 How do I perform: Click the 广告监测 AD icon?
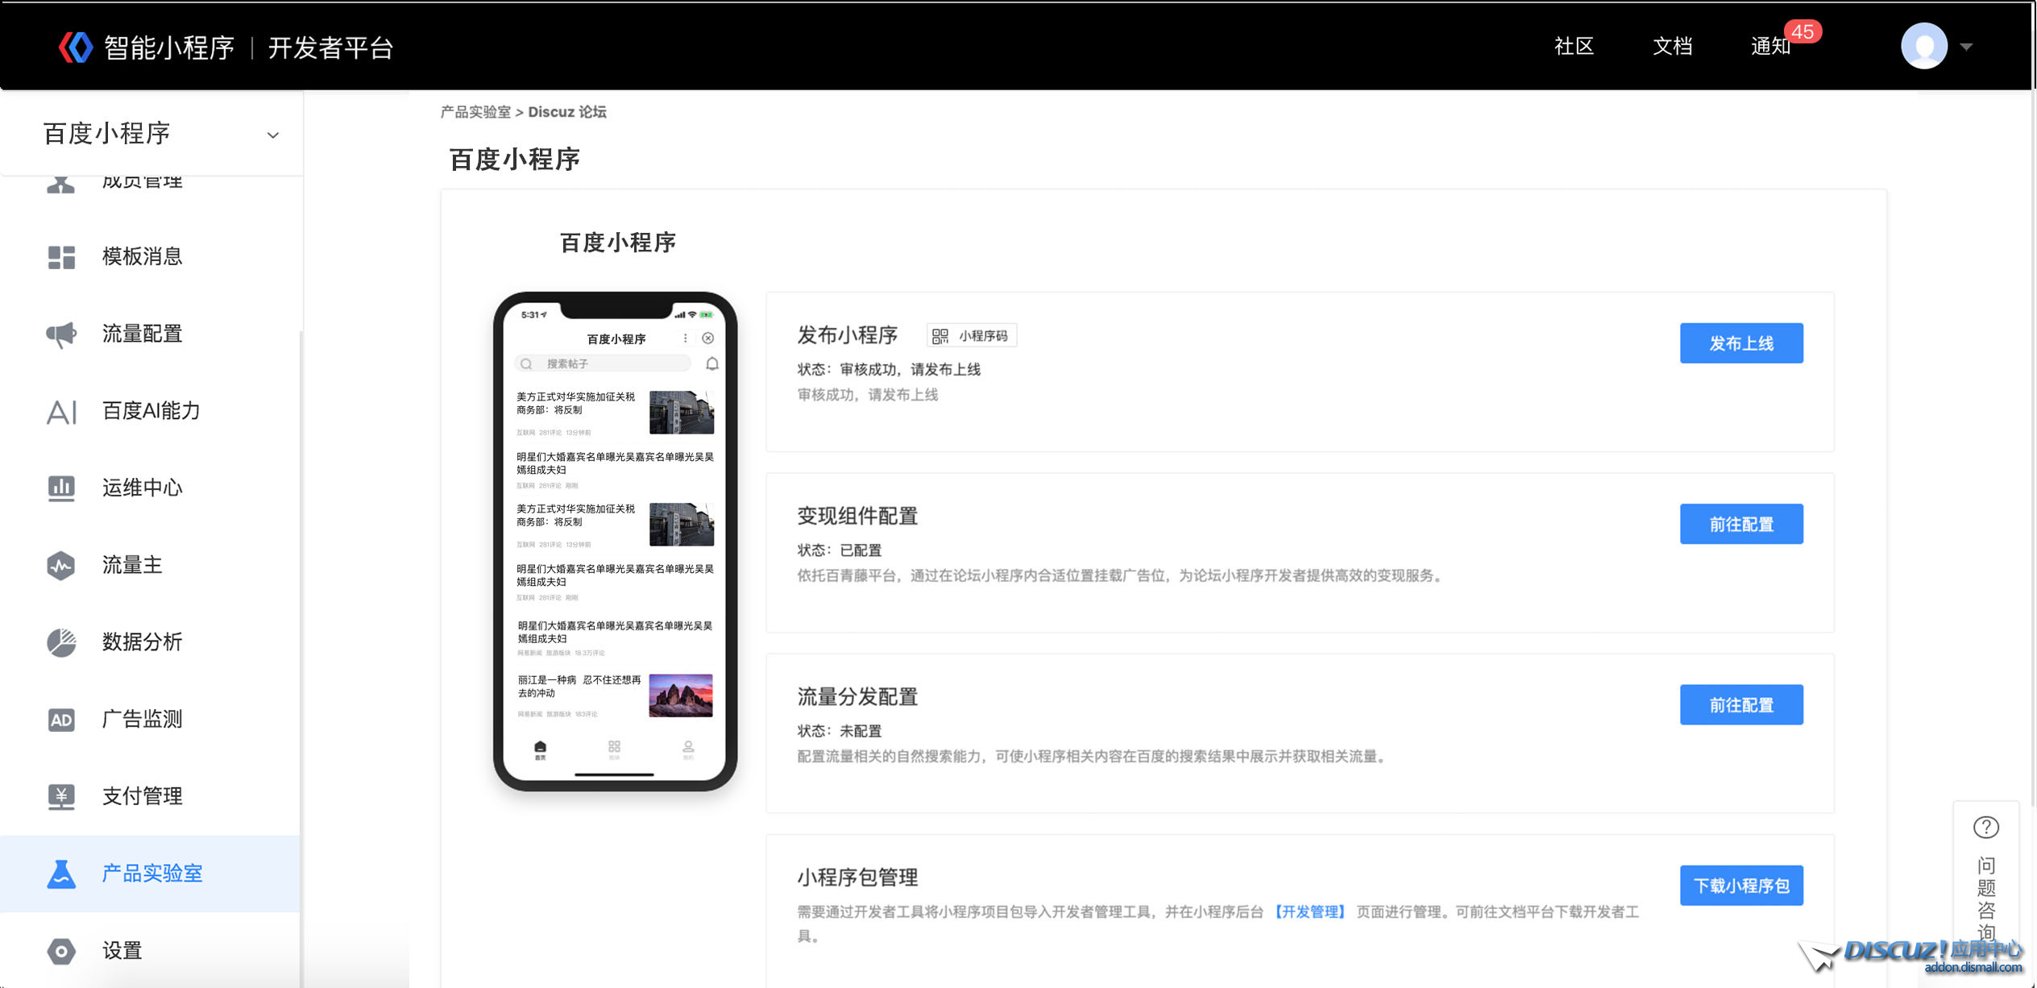tap(61, 719)
